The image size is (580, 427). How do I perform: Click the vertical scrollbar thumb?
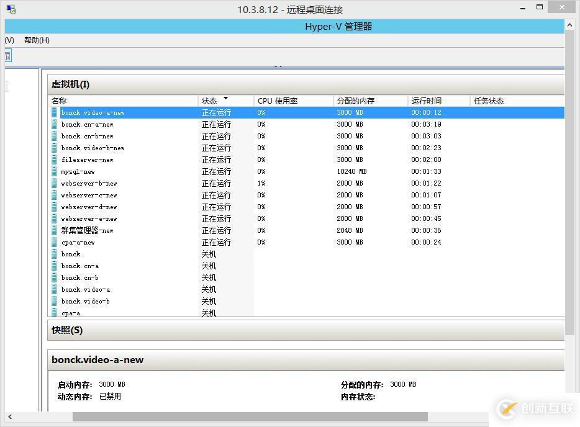coord(569,183)
